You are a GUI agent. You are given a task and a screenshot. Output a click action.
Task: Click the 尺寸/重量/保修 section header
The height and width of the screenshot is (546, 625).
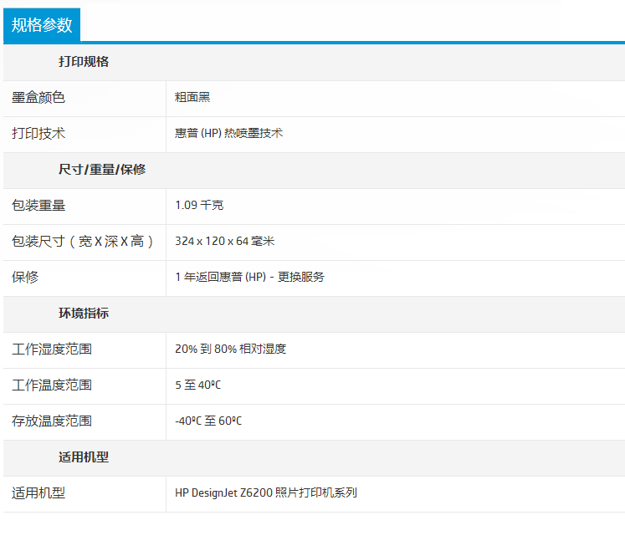click(102, 170)
